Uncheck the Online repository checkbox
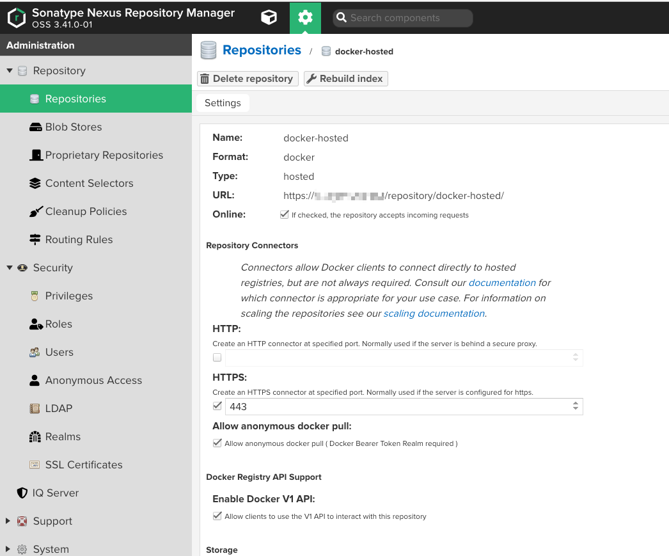669x556 pixels. coord(285,215)
